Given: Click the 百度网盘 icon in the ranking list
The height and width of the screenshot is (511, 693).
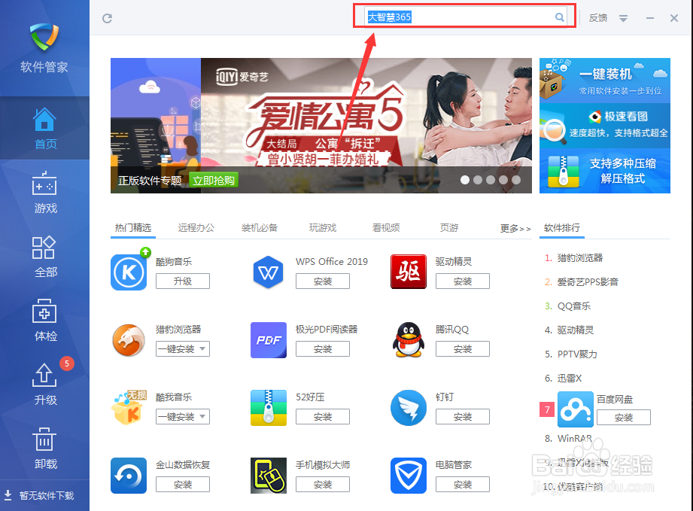Looking at the screenshot, I should click(x=576, y=409).
